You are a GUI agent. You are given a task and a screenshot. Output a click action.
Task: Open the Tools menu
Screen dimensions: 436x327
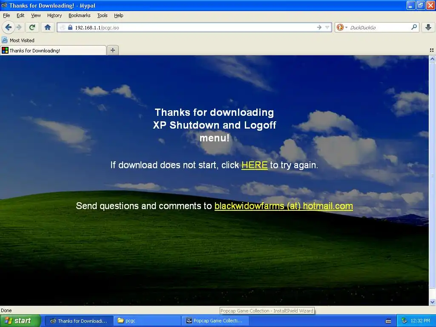click(102, 15)
